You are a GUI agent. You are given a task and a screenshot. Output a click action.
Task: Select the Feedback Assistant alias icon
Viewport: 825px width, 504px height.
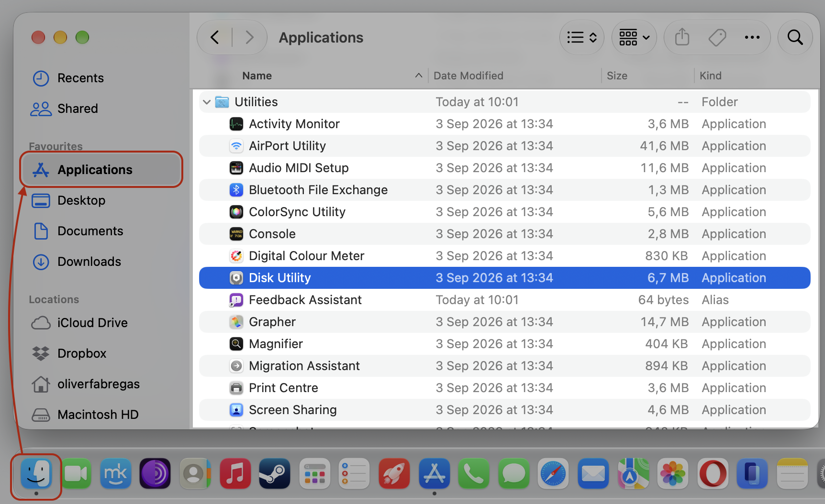click(x=236, y=300)
